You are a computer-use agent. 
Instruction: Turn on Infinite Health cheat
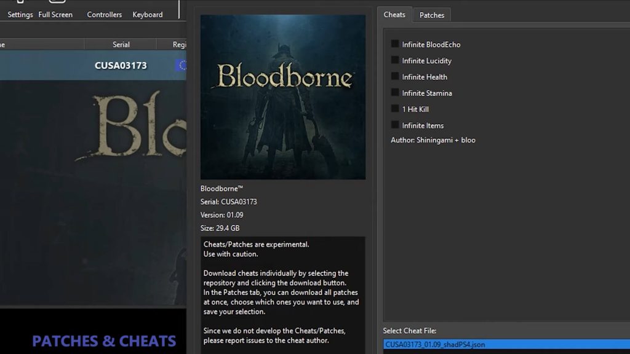(395, 77)
